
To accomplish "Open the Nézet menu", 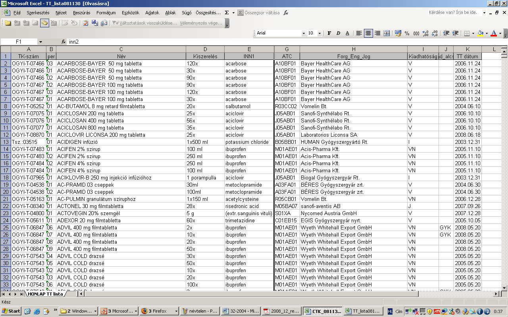I will [x=61, y=13].
